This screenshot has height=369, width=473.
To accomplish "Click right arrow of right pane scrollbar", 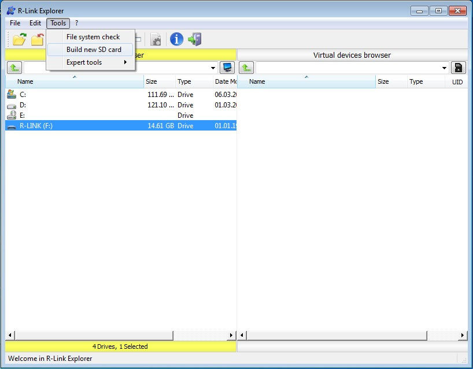I will coord(463,335).
